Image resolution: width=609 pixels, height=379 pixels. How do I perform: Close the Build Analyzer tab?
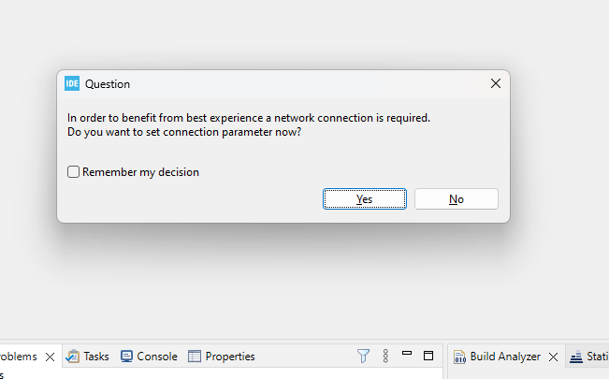click(x=553, y=357)
